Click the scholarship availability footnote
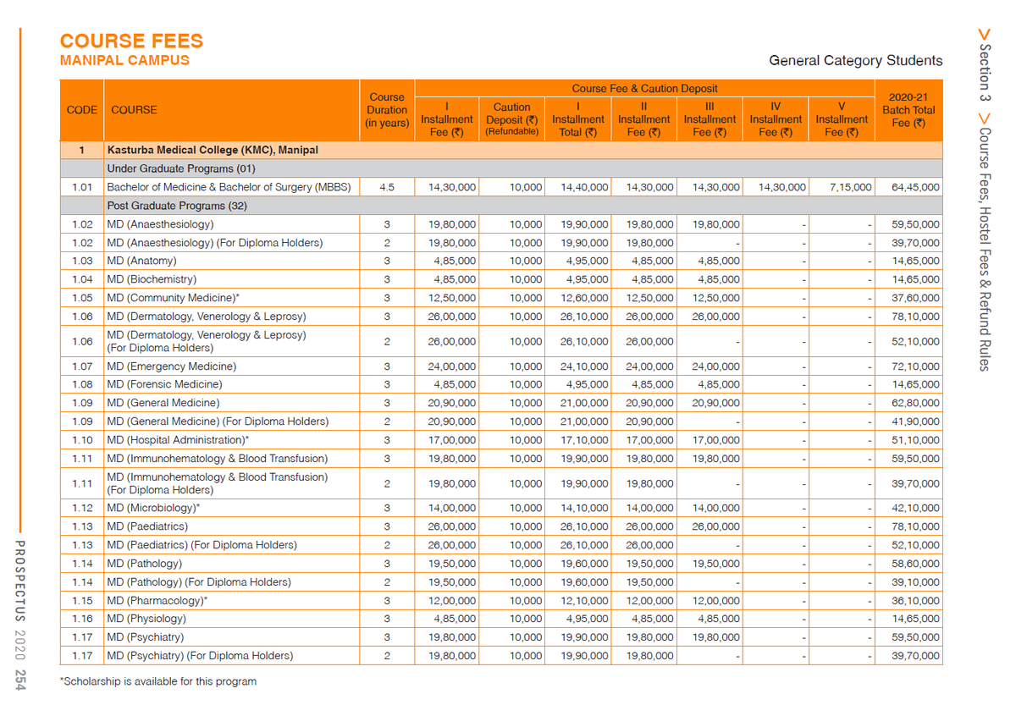This screenshot has height=705, width=1016. [x=158, y=681]
